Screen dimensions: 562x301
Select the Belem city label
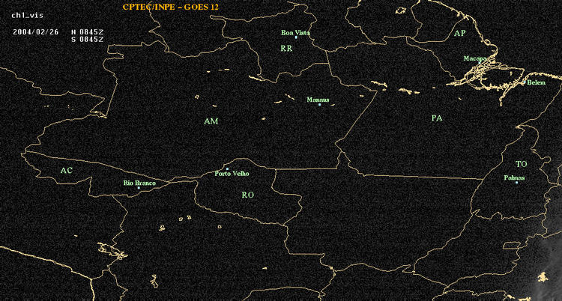click(537, 83)
